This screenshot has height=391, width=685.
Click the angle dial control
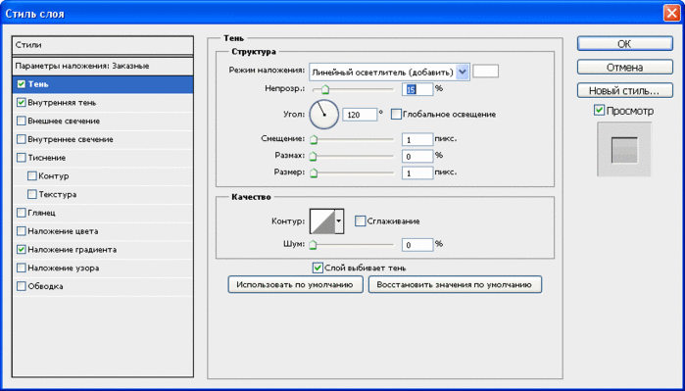pos(324,115)
